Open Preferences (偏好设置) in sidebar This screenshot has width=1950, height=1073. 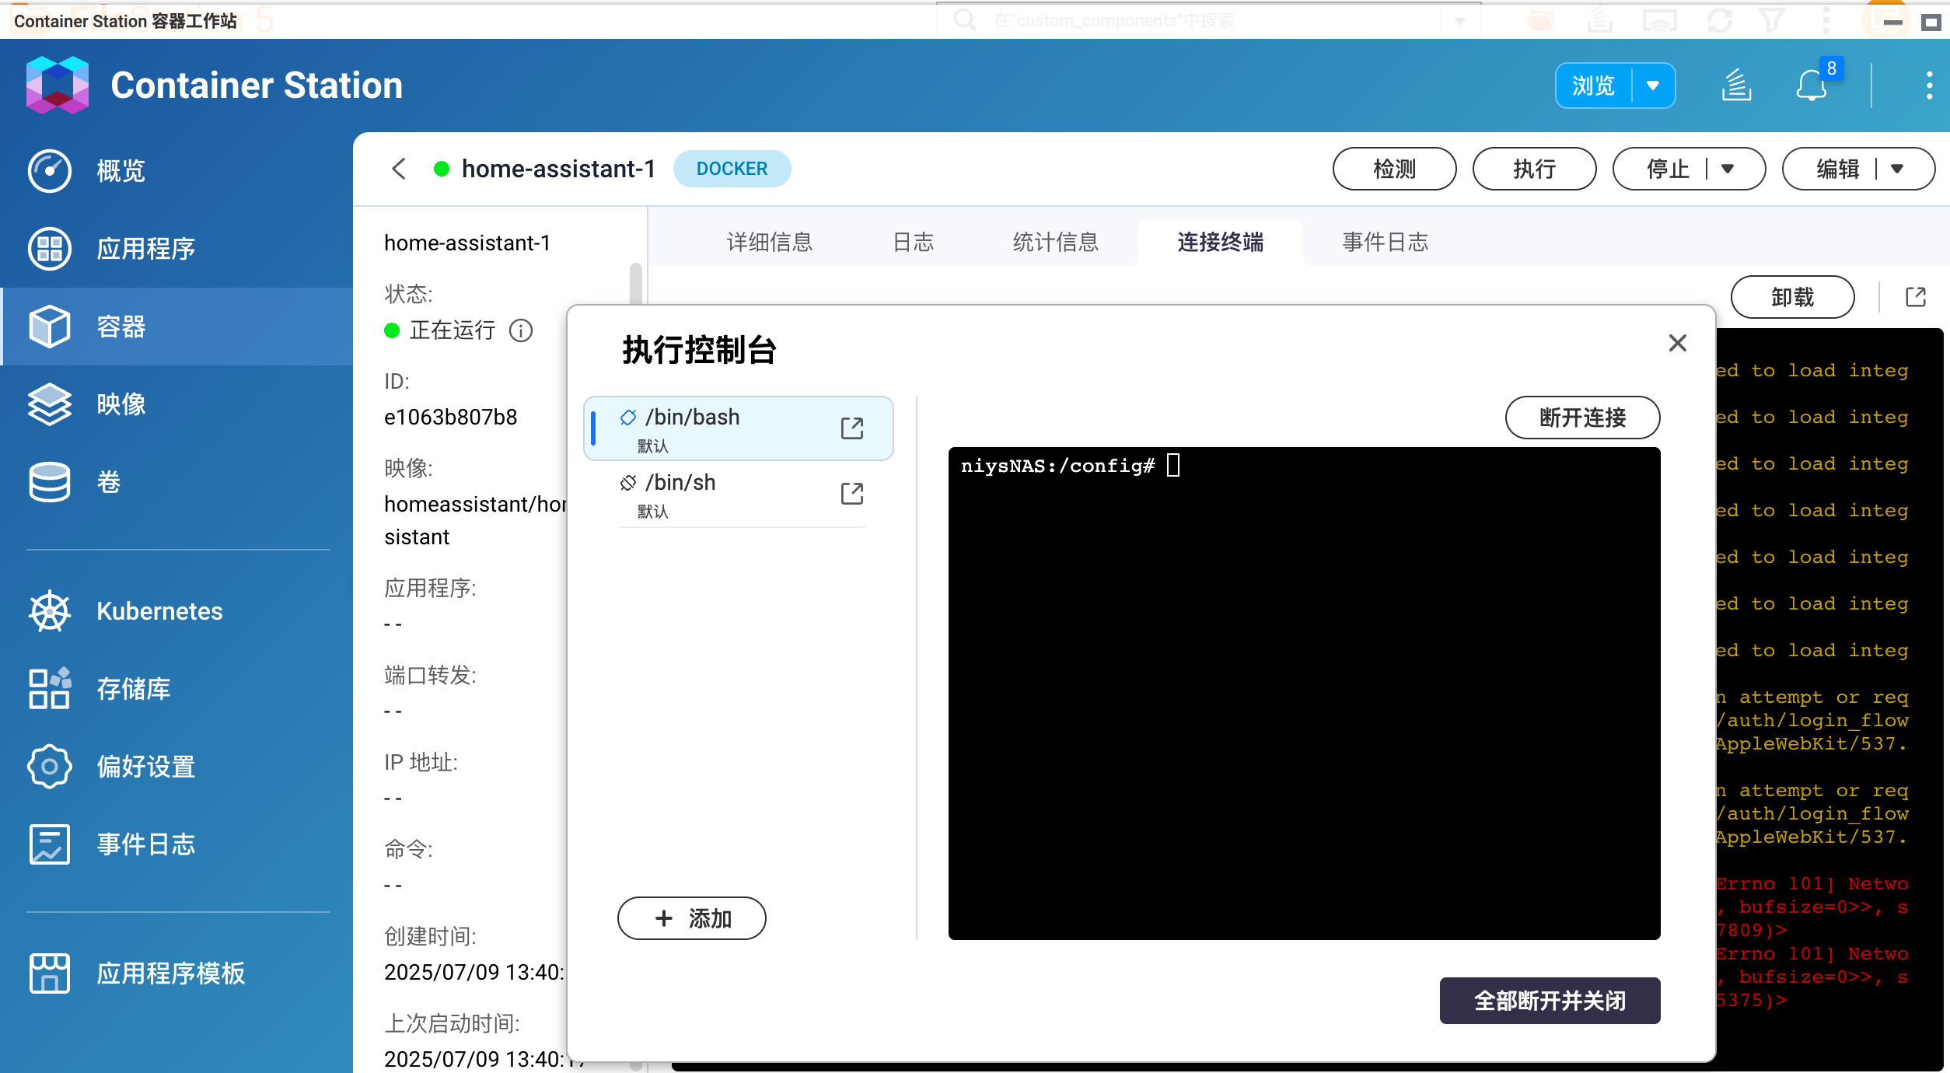176,767
